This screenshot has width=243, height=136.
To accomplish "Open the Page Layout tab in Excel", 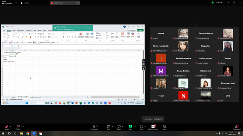I will [x=21, y=30].
